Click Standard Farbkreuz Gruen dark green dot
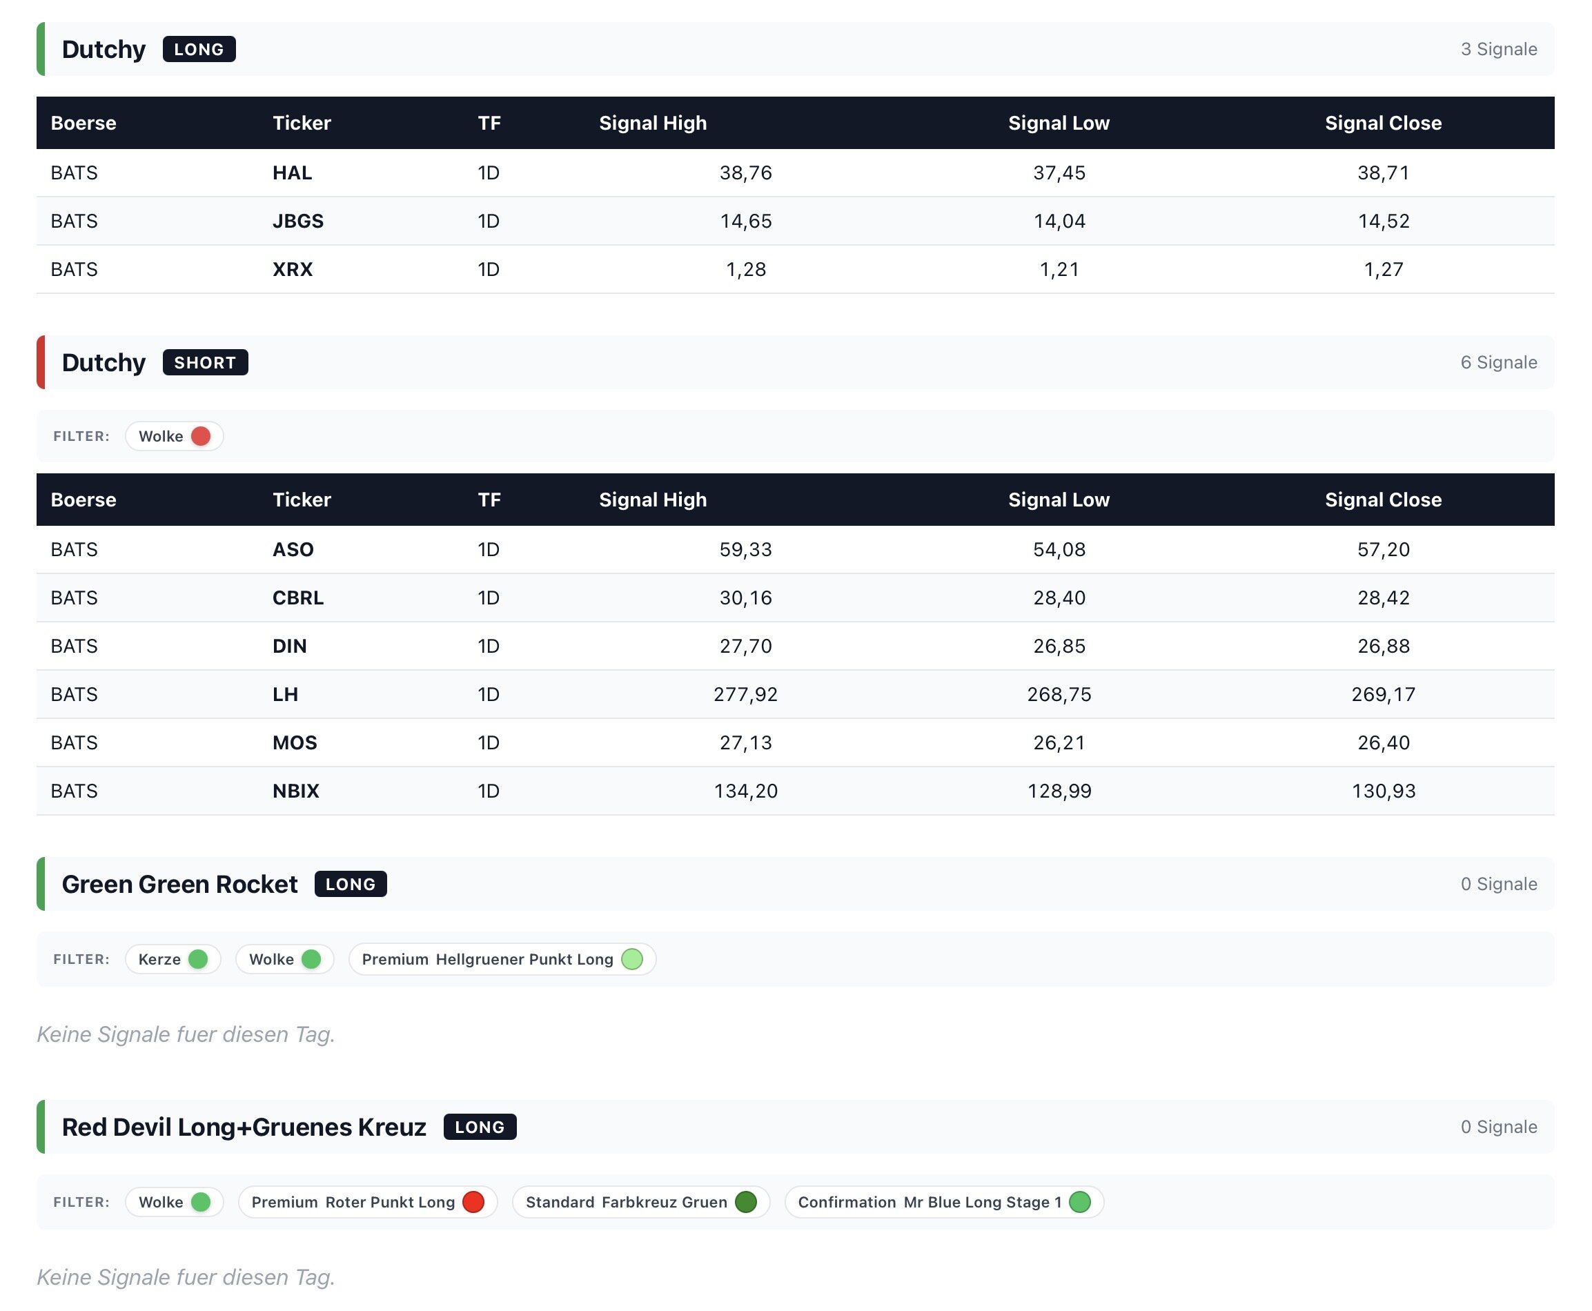The image size is (1592, 1311). [x=745, y=1202]
